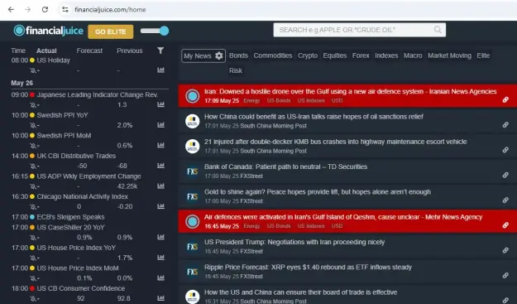
Task: Copy link for Qeshm air defences headline
Action: [x=505, y=225]
